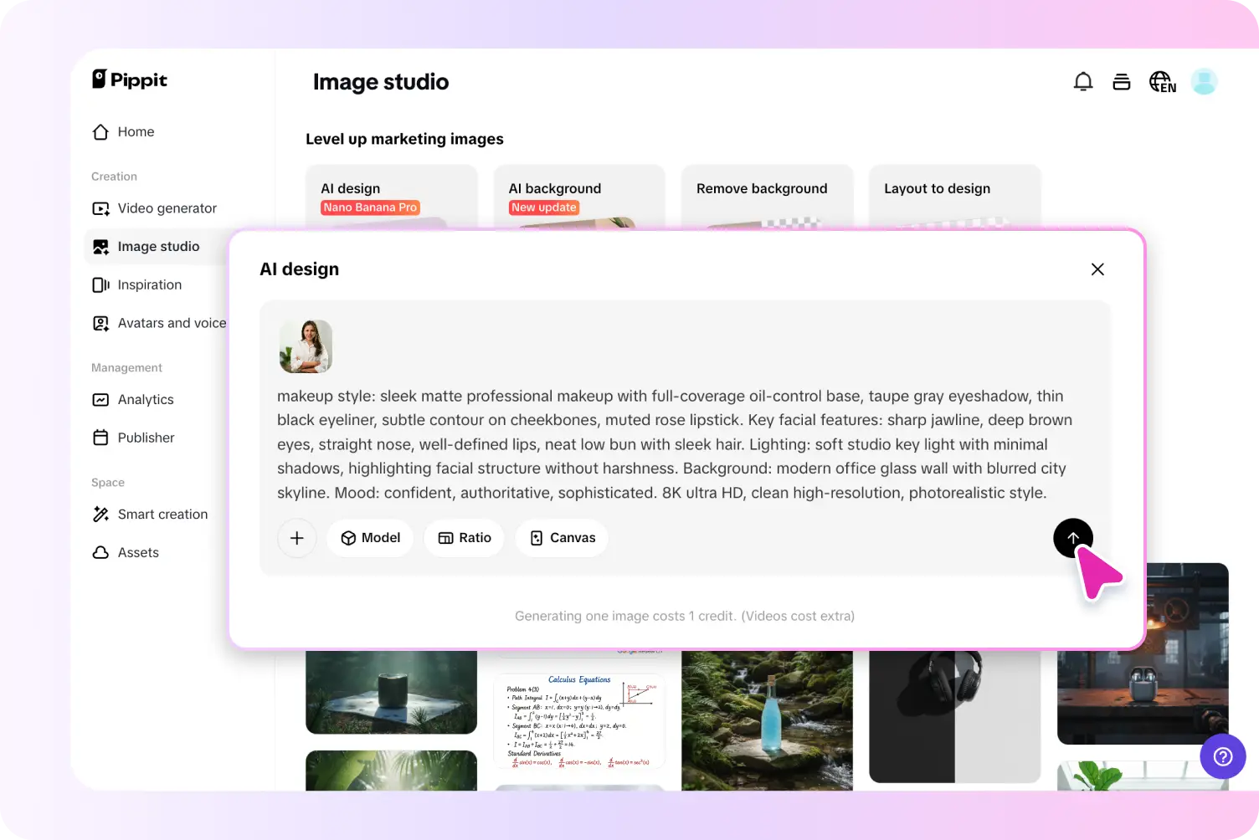Click the Assets cloud icon

(100, 553)
